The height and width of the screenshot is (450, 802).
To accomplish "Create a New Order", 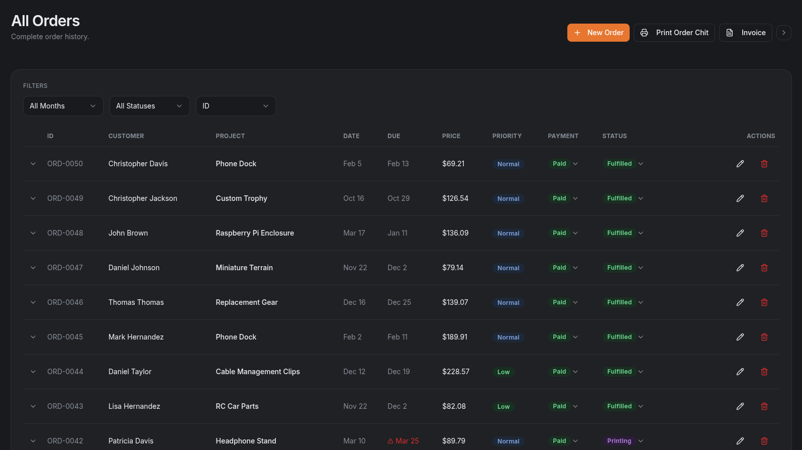I will point(598,33).
